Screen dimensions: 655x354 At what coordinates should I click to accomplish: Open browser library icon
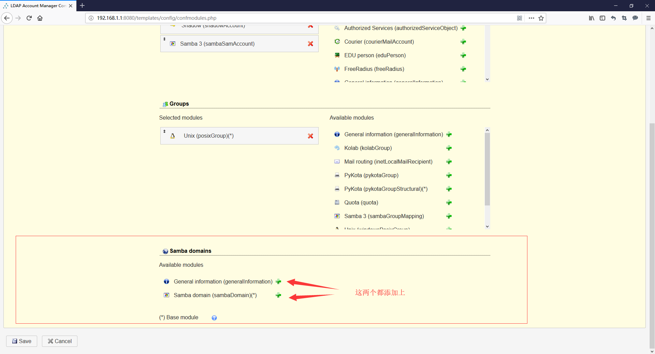592,18
